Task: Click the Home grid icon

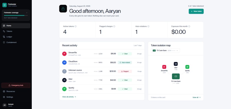Action: pos(4,26)
